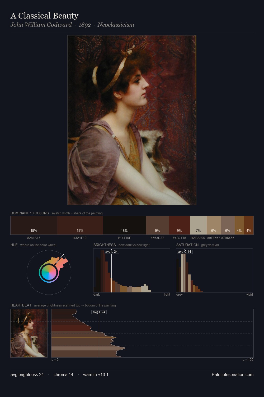Click the "avg L 24" label in the Heartbeat chart

(x=99, y=312)
